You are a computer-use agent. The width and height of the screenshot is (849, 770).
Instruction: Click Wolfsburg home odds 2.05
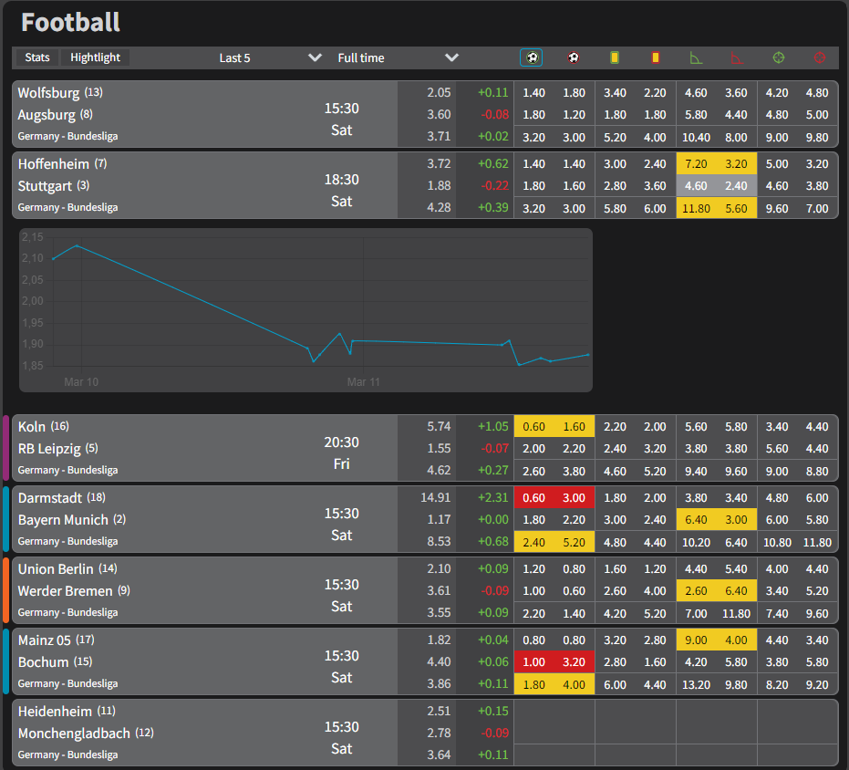tap(439, 93)
